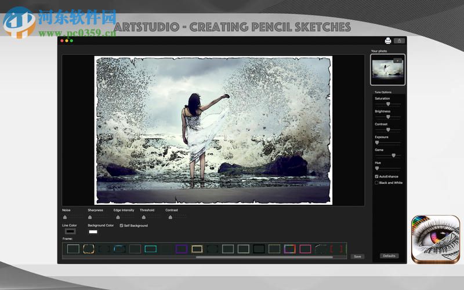Viewport: 464px width, 290px height.
Task: Choose the teal rectangular frame
Action: coord(150,249)
